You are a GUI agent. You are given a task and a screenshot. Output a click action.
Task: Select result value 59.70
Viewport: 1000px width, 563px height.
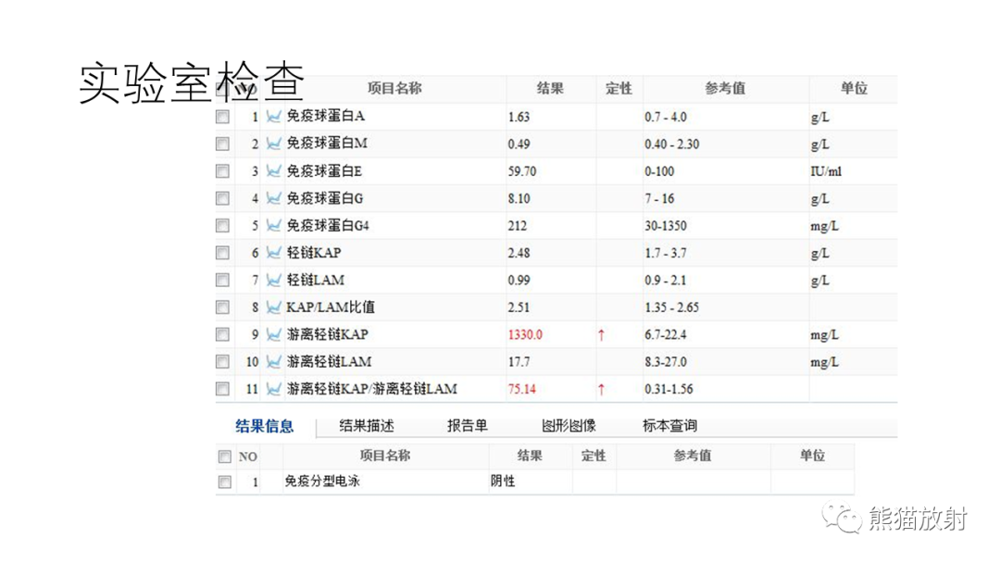pyautogui.click(x=521, y=171)
